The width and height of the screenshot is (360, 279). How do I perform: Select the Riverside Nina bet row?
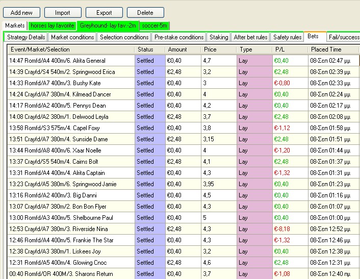(183, 229)
